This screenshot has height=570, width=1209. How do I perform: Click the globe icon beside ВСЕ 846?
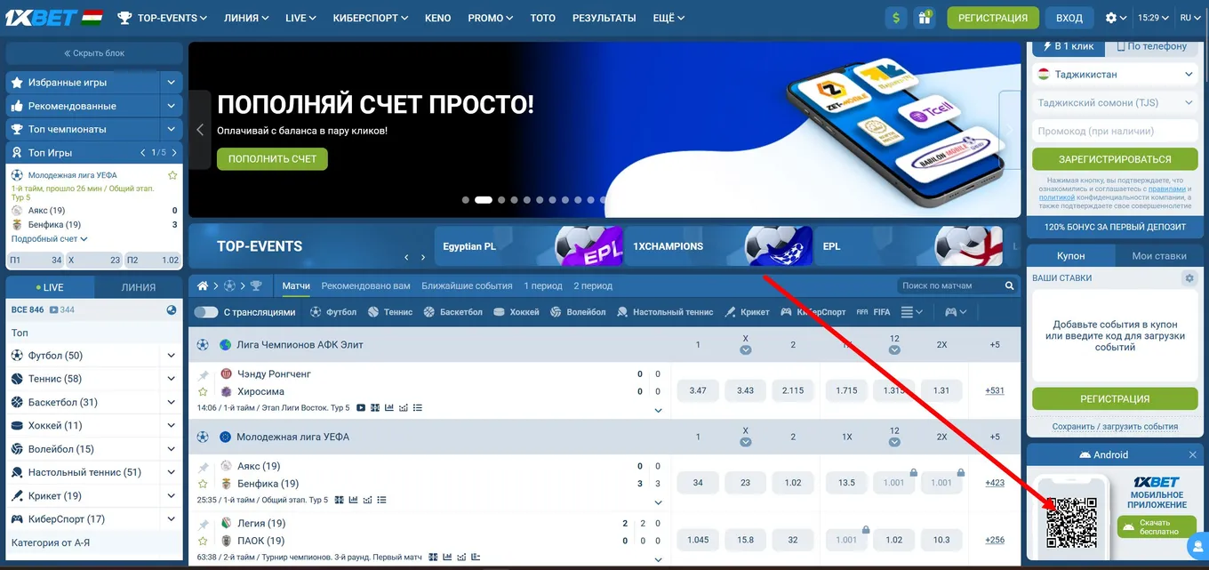point(172,310)
